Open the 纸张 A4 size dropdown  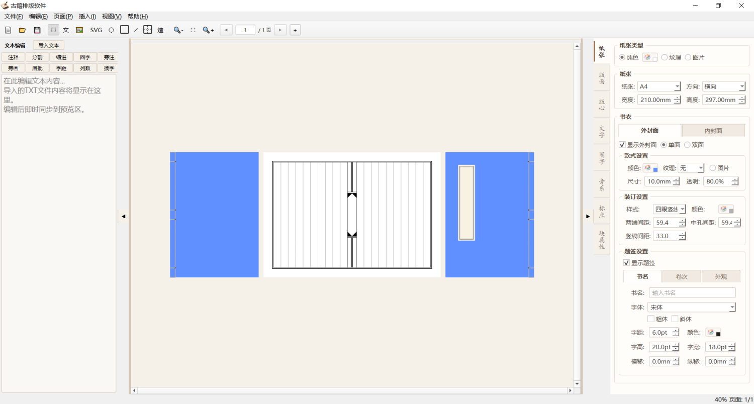[x=659, y=86]
